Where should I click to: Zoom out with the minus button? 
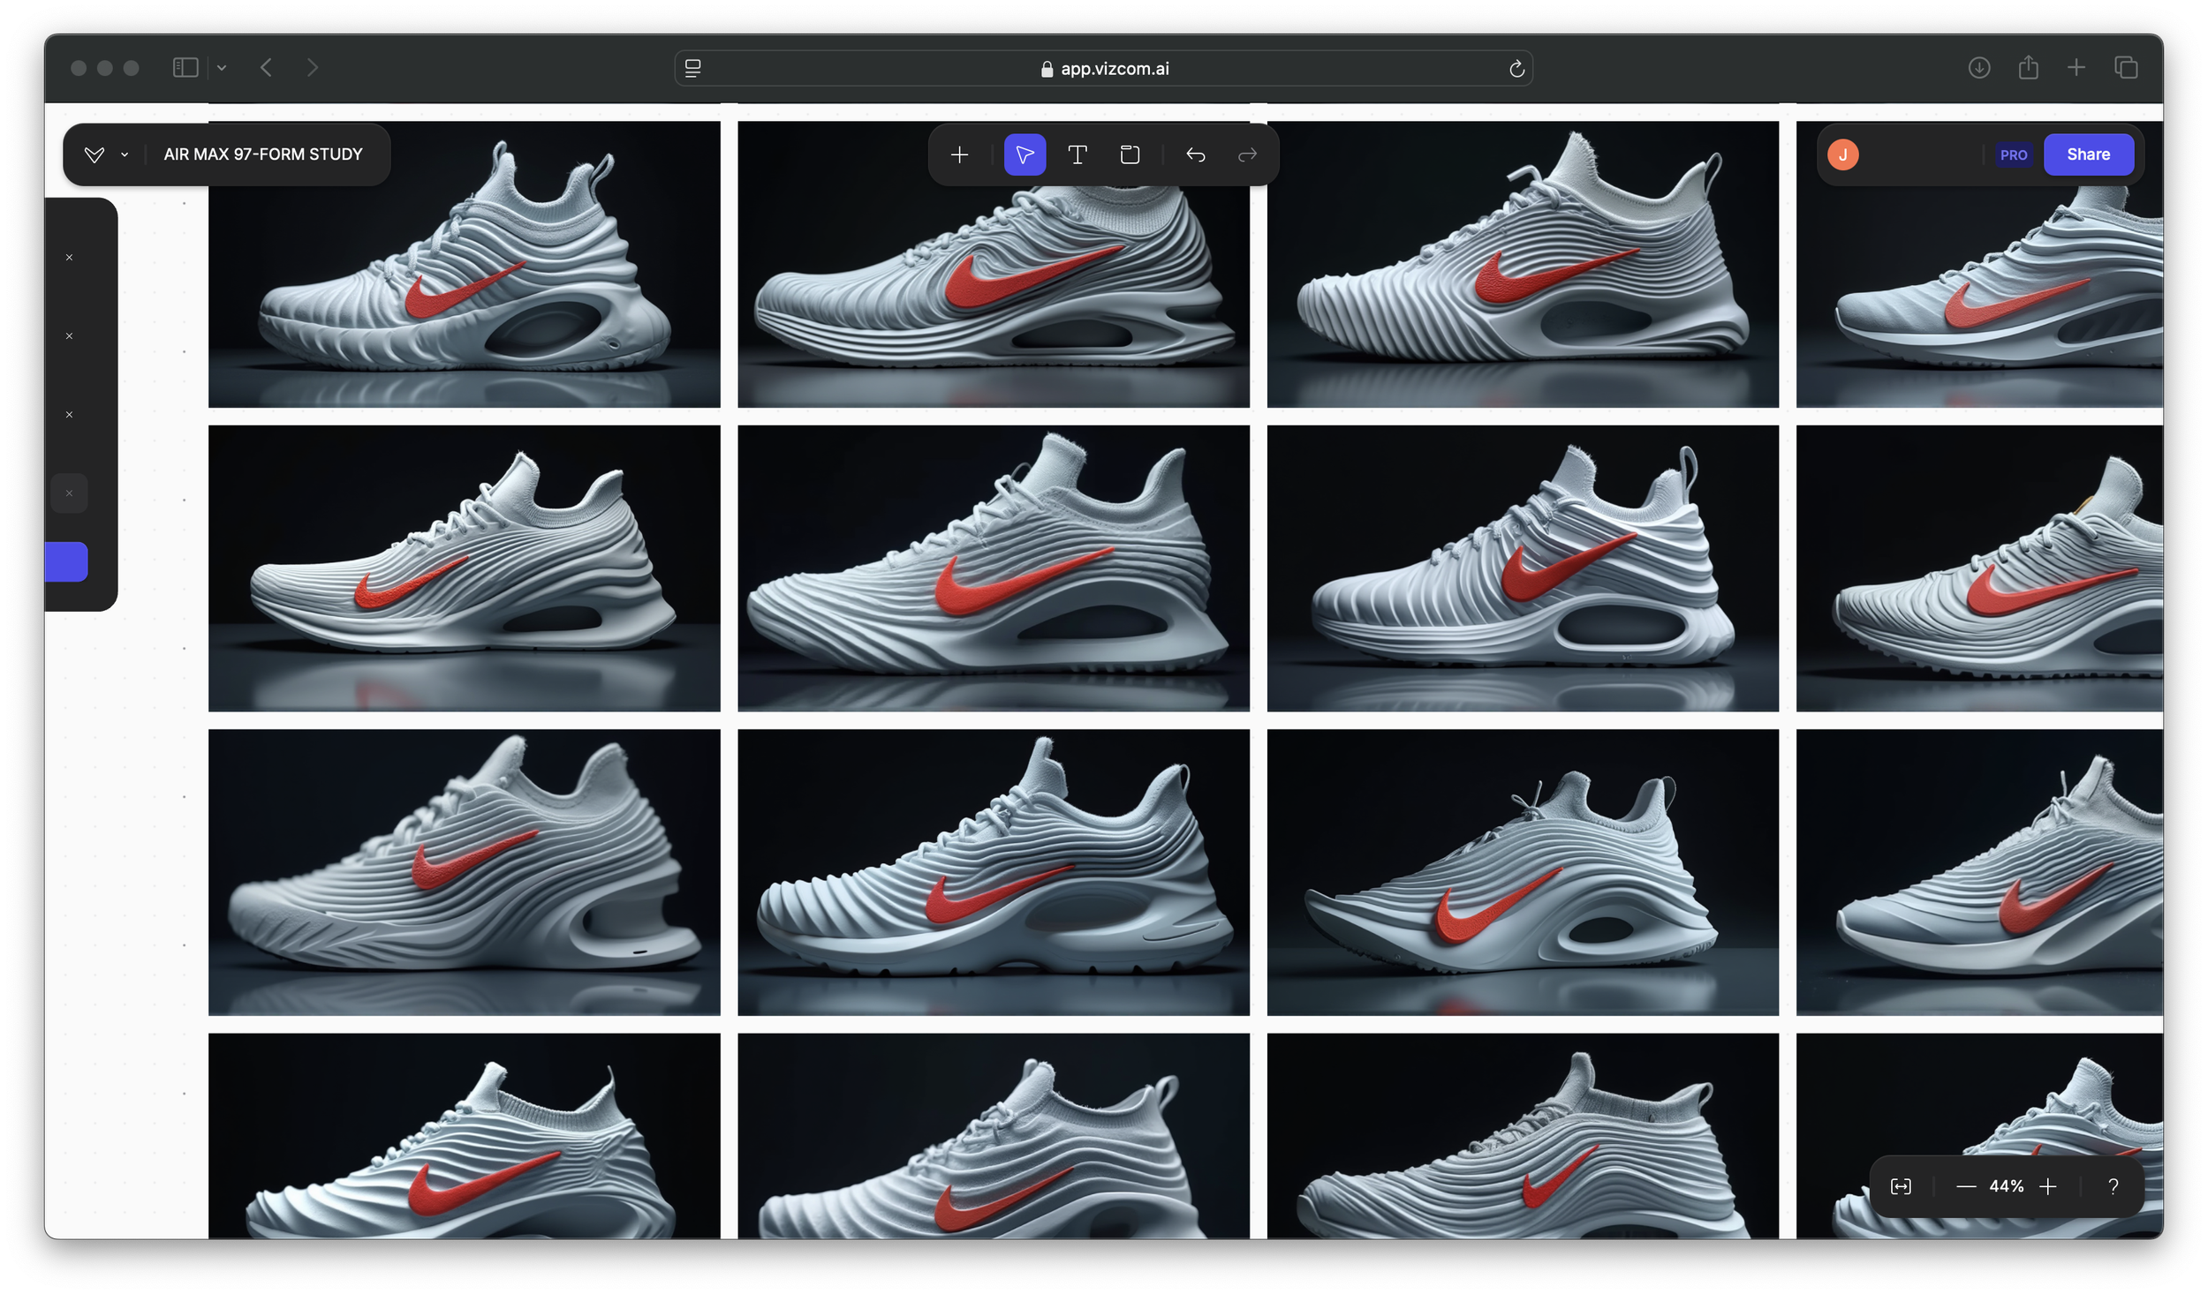(1966, 1186)
